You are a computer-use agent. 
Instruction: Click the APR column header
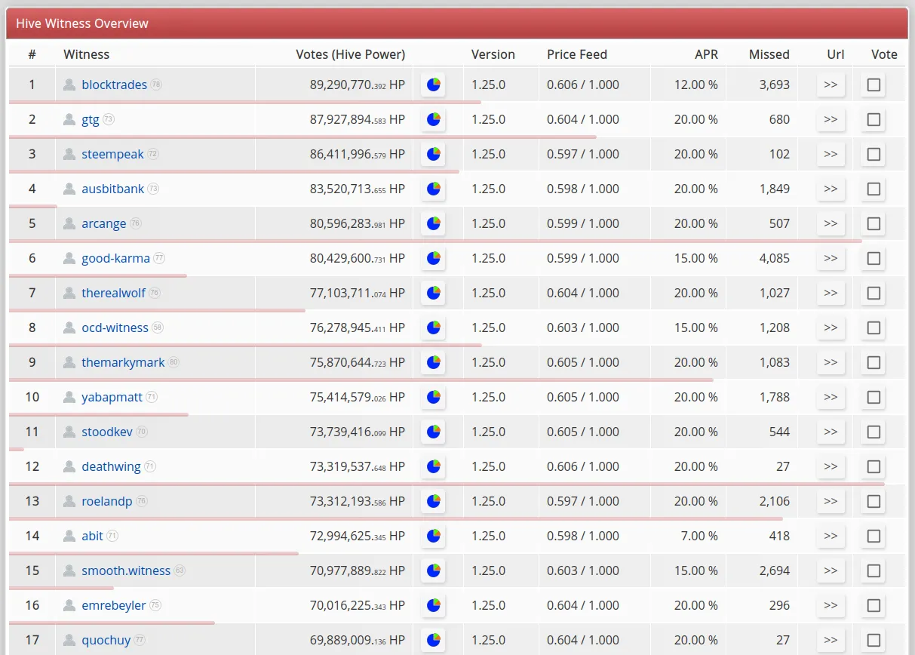[x=706, y=54]
